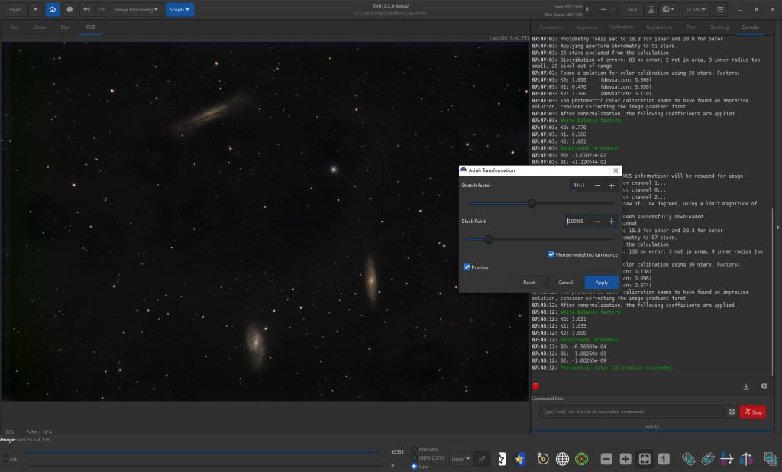Open the Registration tab
Image resolution: width=782 pixels, height=472 pixels.
point(659,27)
